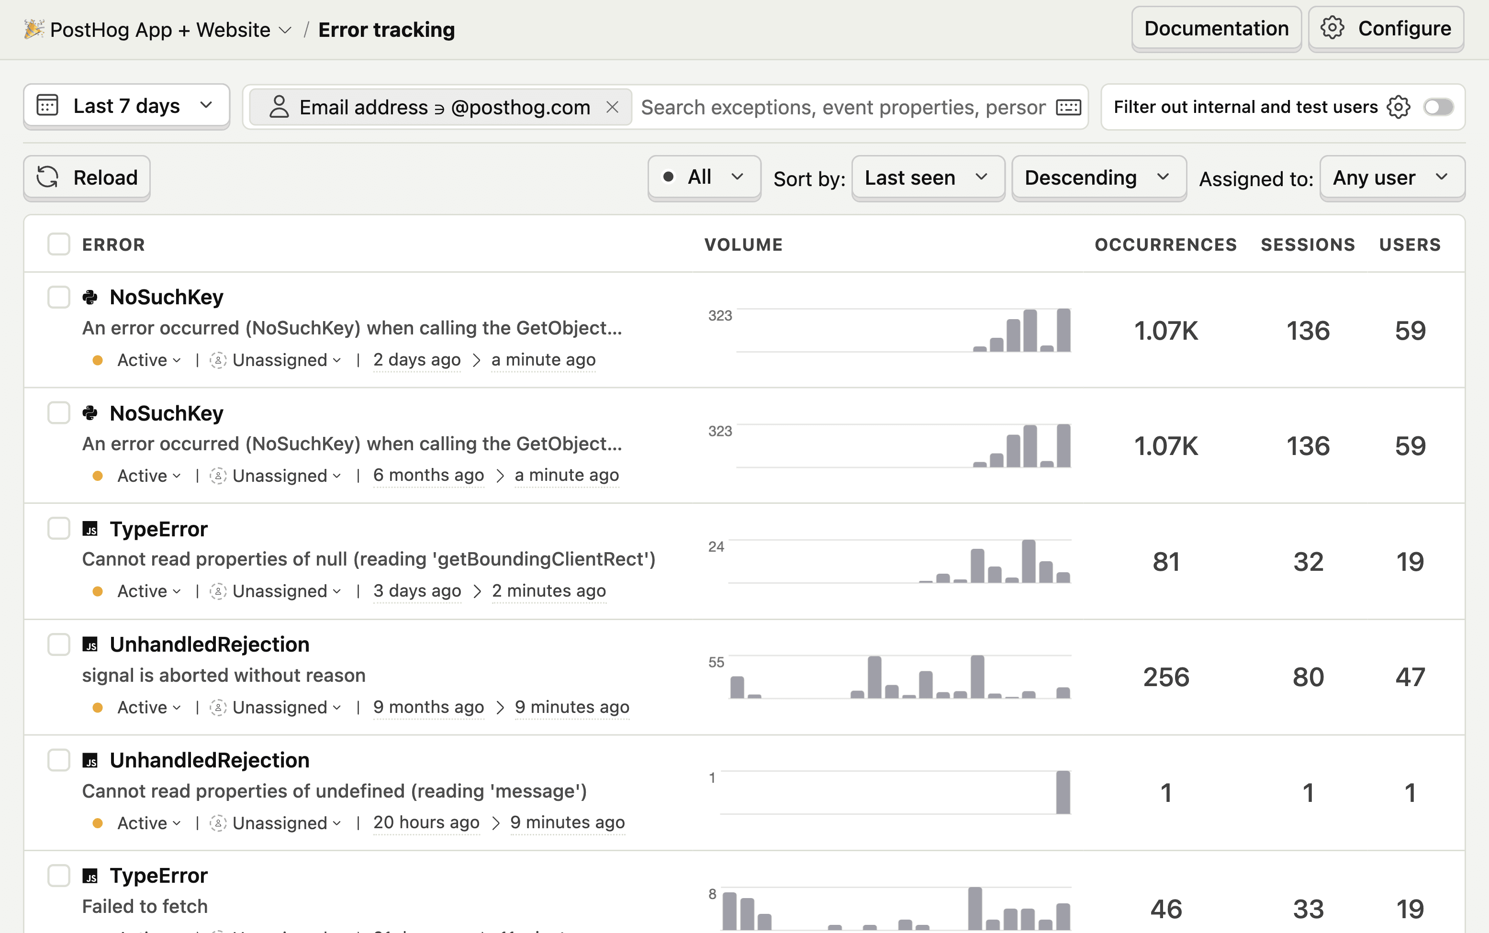This screenshot has height=933, width=1489.
Task: Open Active dropdown on reading 'message' row
Action: coord(149,822)
